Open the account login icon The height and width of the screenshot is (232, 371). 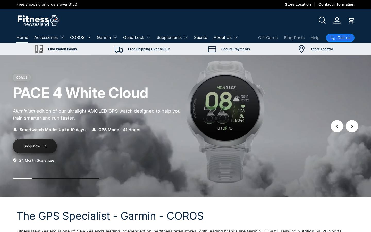tap(337, 20)
